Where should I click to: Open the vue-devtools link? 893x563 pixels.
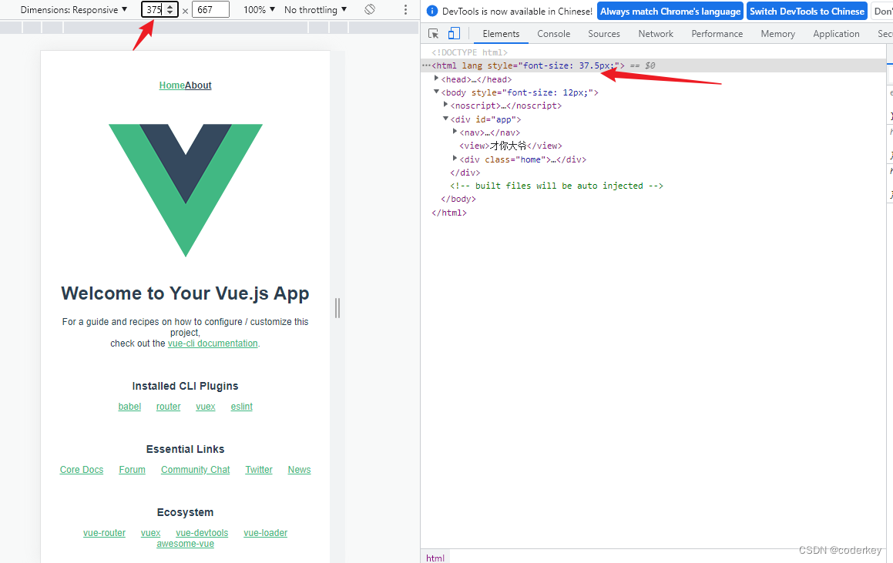click(x=202, y=533)
